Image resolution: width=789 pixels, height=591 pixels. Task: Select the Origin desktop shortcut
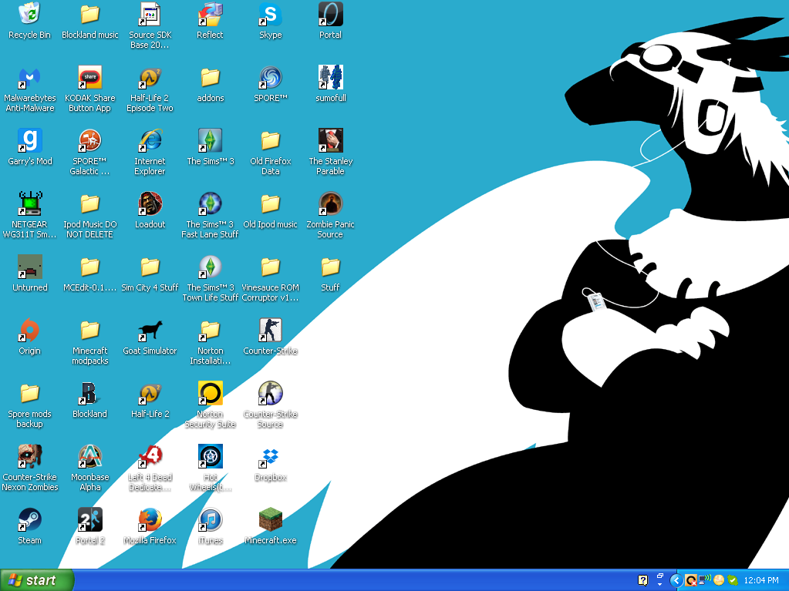pyautogui.click(x=29, y=331)
